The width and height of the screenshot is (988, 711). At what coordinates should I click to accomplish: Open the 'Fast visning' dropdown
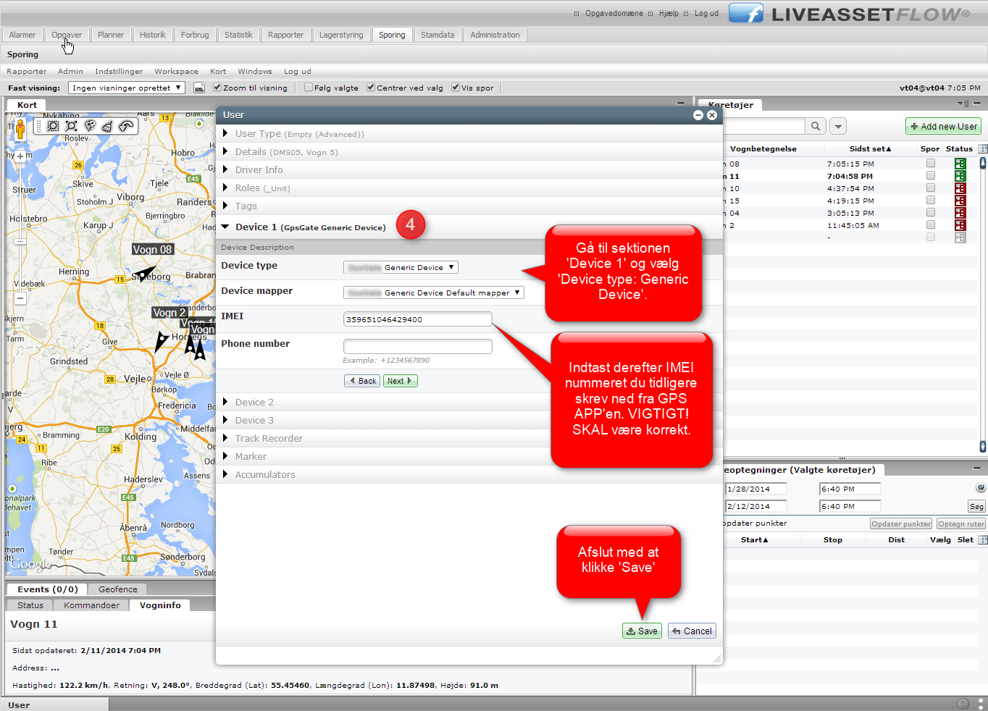pos(127,88)
